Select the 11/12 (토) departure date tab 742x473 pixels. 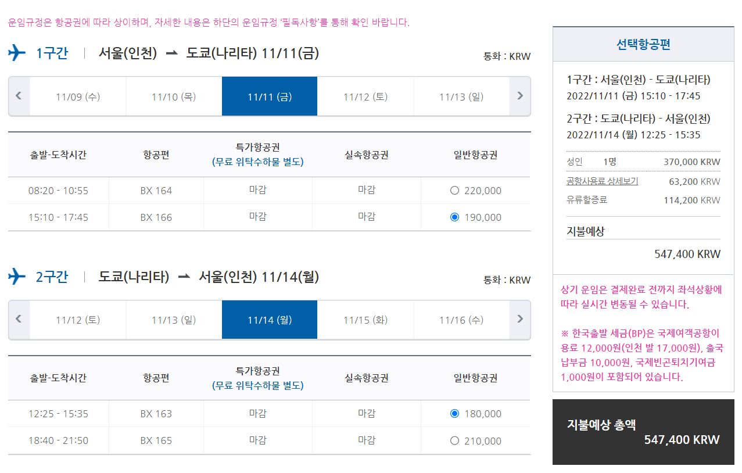click(x=365, y=96)
